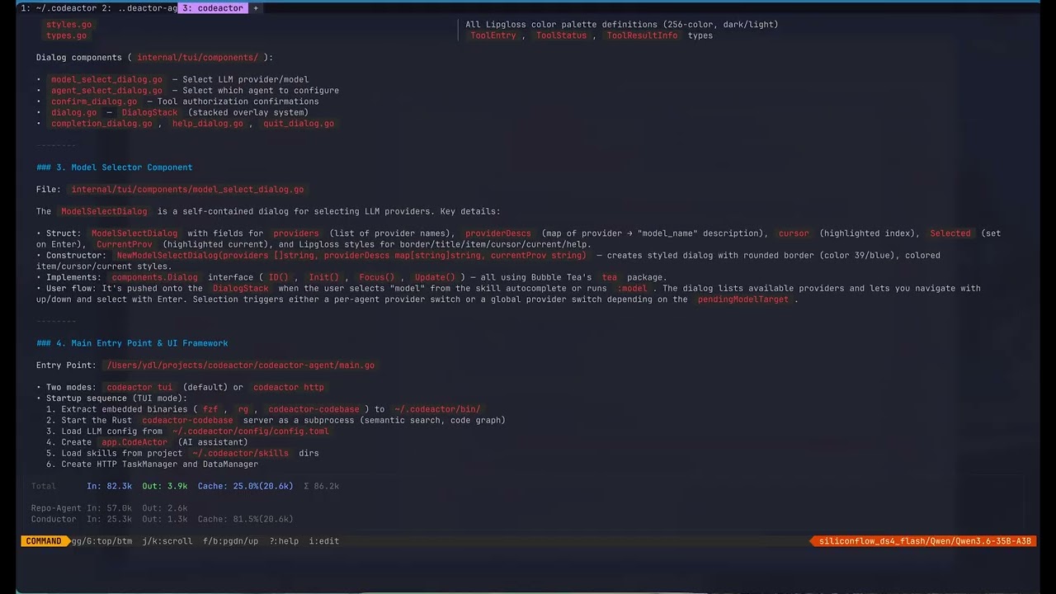Click heading 4. Main Entry Point
Screen dimensions: 1056x594
(132, 343)
